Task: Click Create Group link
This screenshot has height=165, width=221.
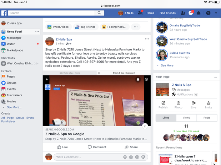Action: click(20, 118)
